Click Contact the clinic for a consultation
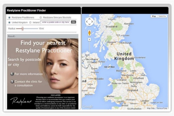 28,83
